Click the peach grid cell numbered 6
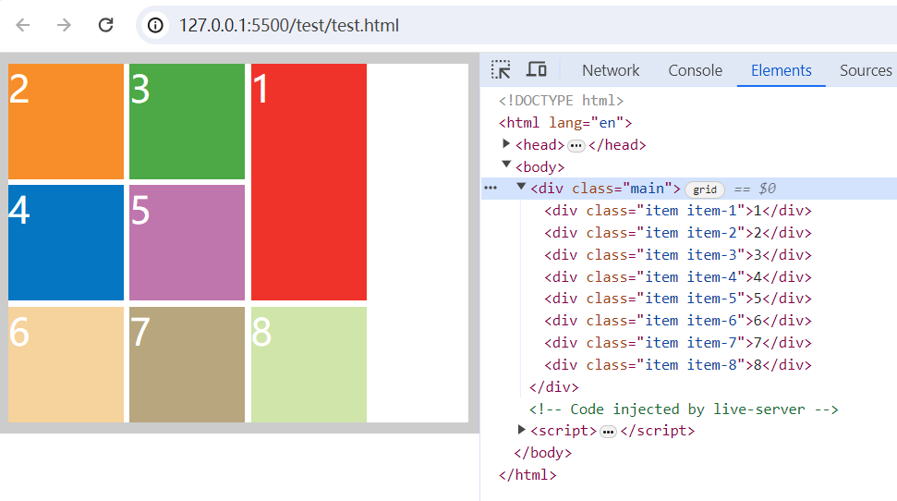 (x=66, y=365)
